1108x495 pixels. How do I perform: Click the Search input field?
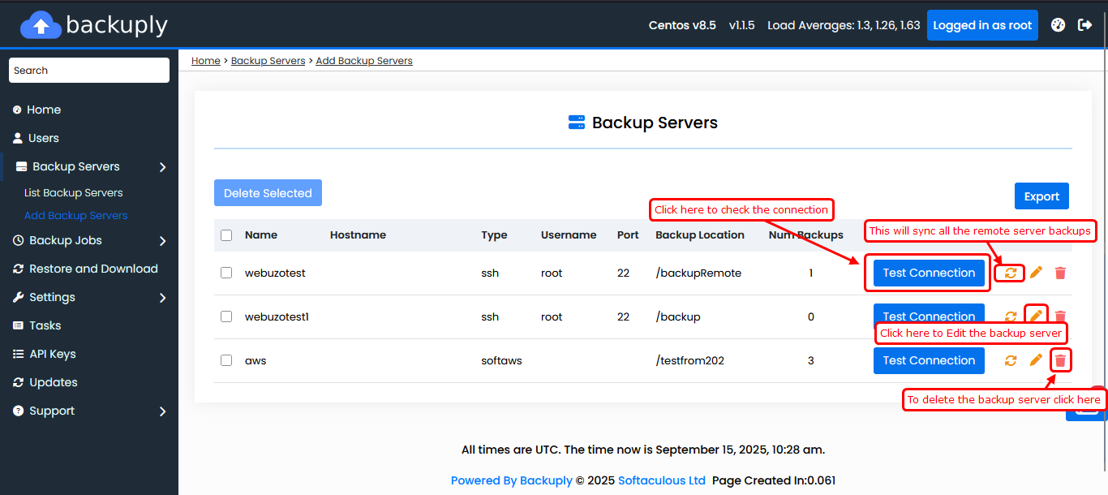click(x=89, y=71)
